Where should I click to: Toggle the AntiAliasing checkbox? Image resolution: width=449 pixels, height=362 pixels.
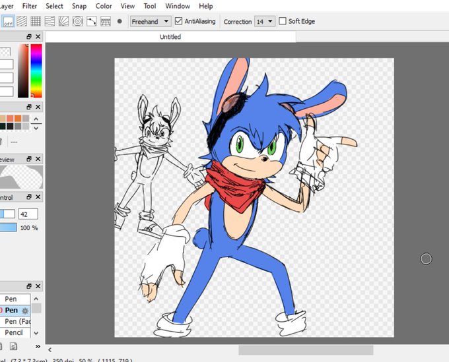178,21
